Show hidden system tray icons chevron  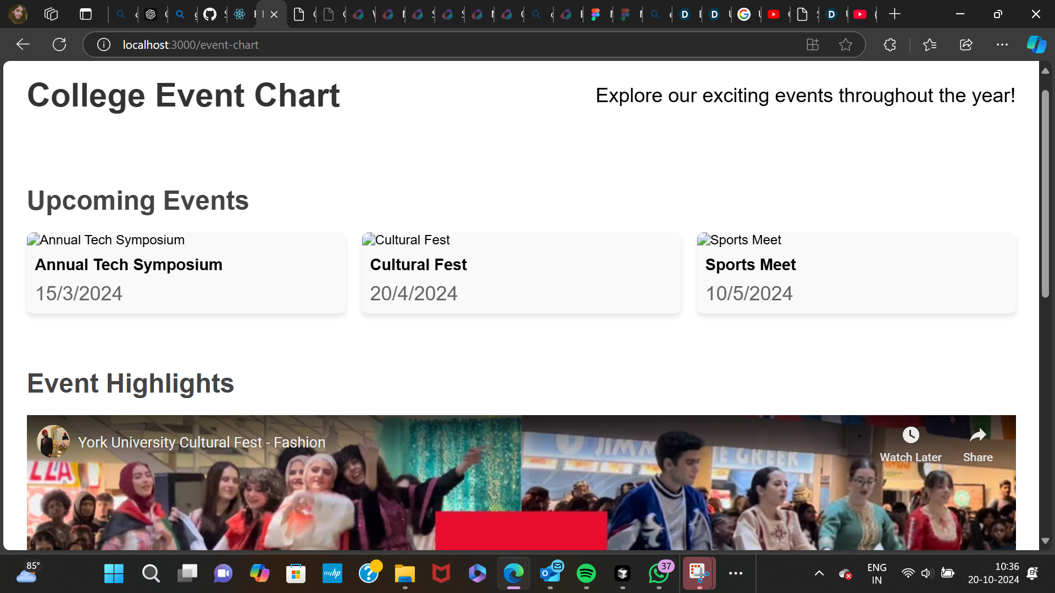819,574
